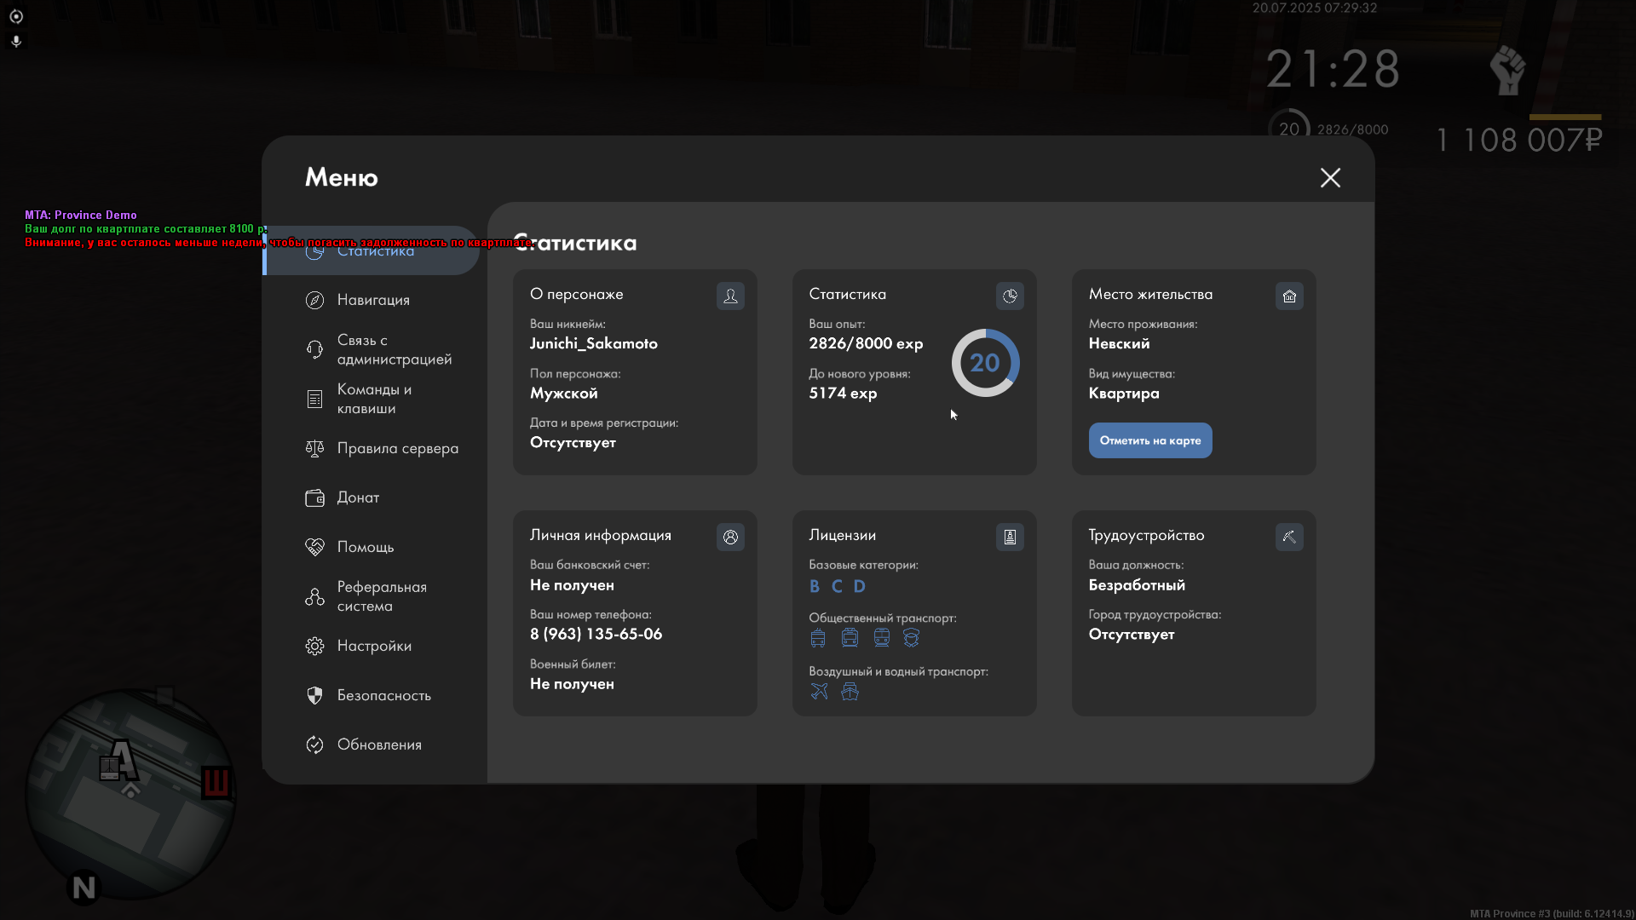1636x920 pixels.
Task: Open the Донат menu item
Action: pos(358,497)
